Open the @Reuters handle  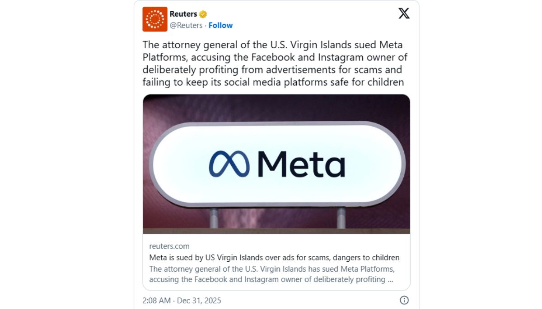[x=186, y=25]
